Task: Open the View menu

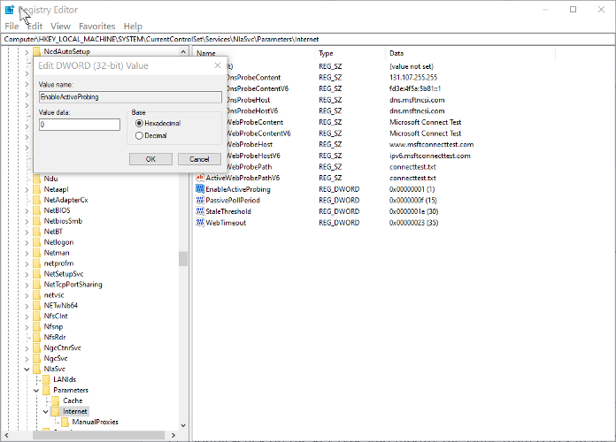Action: (x=60, y=27)
